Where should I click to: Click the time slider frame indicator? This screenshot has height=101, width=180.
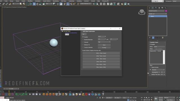point(11,89)
